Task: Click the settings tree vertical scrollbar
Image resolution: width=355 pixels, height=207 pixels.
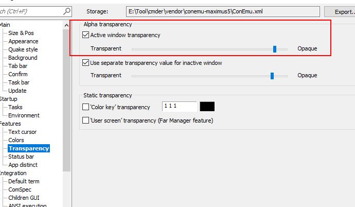Action: tap(66, 103)
